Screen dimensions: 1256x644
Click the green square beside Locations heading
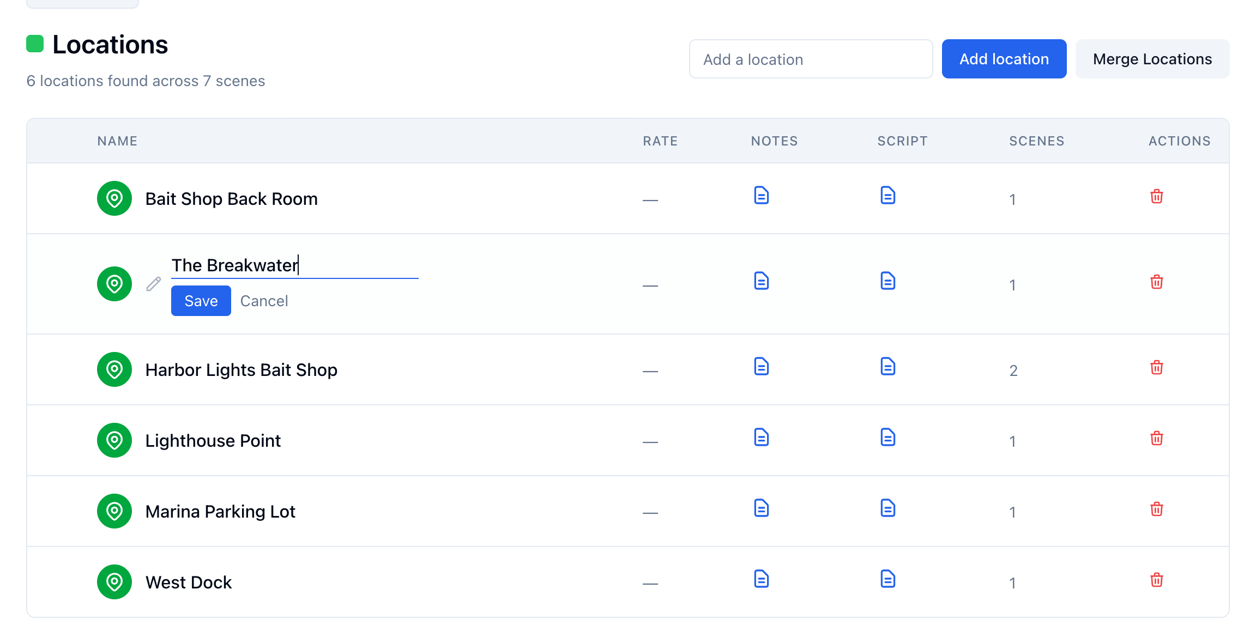pos(35,44)
